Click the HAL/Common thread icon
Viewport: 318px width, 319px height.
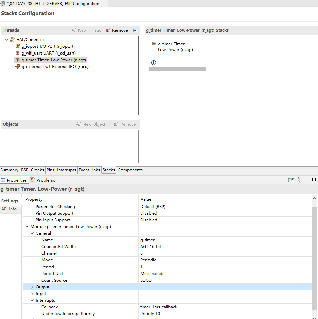pos(12,40)
